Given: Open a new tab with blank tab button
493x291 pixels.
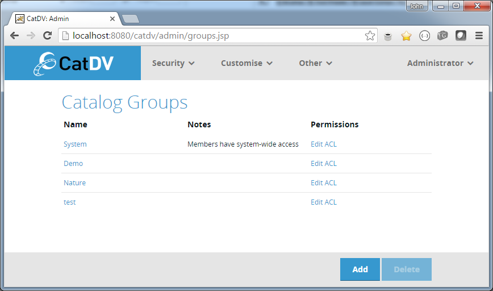Looking at the screenshot, I should [x=131, y=19].
